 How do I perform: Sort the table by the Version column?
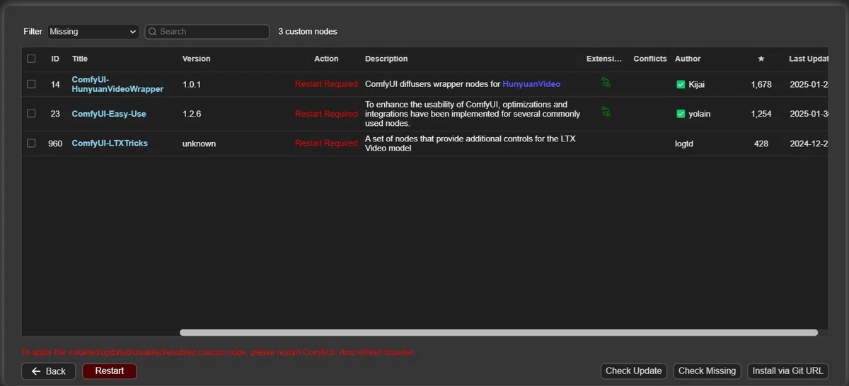pyautogui.click(x=197, y=59)
